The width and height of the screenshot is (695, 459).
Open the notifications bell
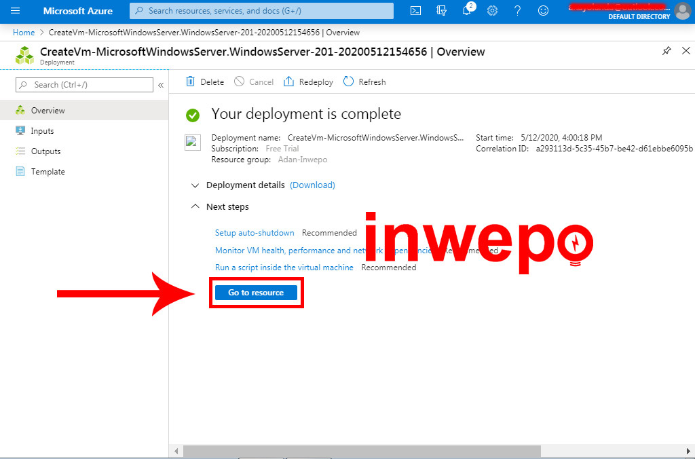(467, 11)
